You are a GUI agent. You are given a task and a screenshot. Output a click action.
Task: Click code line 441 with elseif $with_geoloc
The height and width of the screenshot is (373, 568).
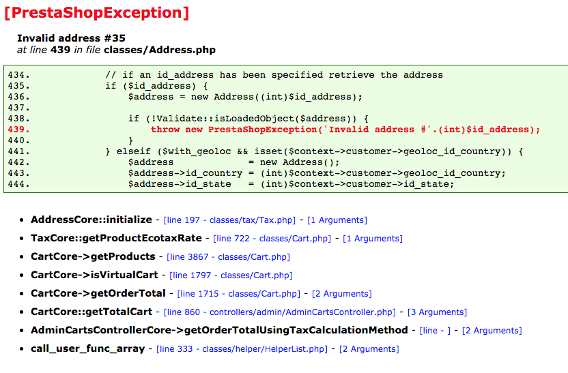tap(265, 151)
